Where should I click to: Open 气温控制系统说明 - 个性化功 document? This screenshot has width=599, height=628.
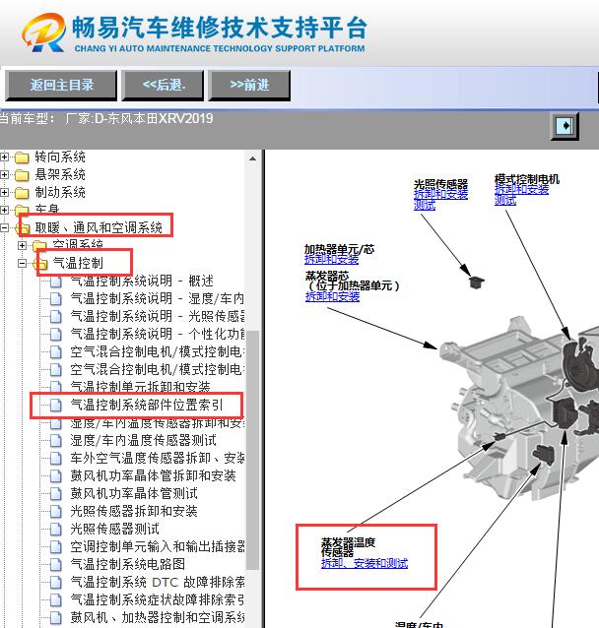coord(157,334)
